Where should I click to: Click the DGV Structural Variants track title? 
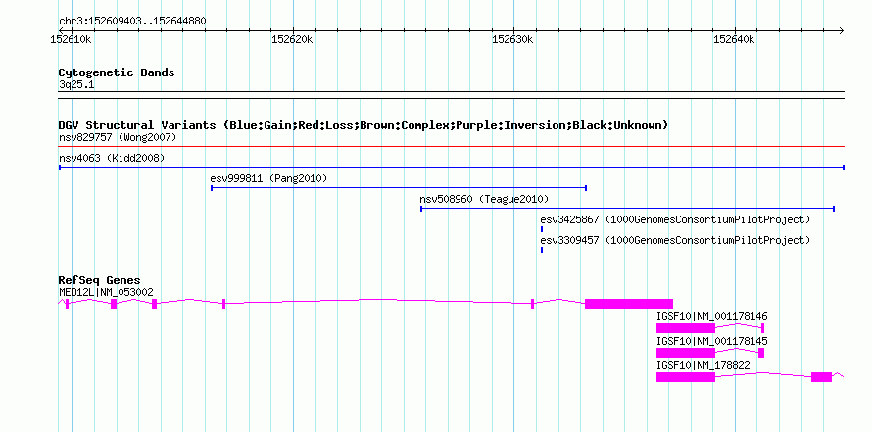click(363, 125)
